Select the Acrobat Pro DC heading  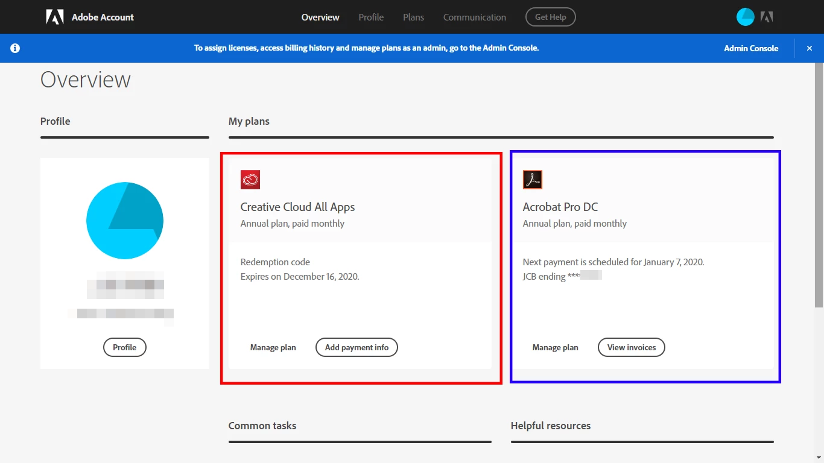point(560,207)
